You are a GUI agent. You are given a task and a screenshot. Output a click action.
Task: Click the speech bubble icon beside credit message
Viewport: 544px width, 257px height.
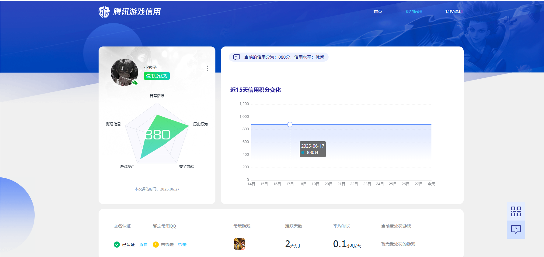click(x=237, y=57)
